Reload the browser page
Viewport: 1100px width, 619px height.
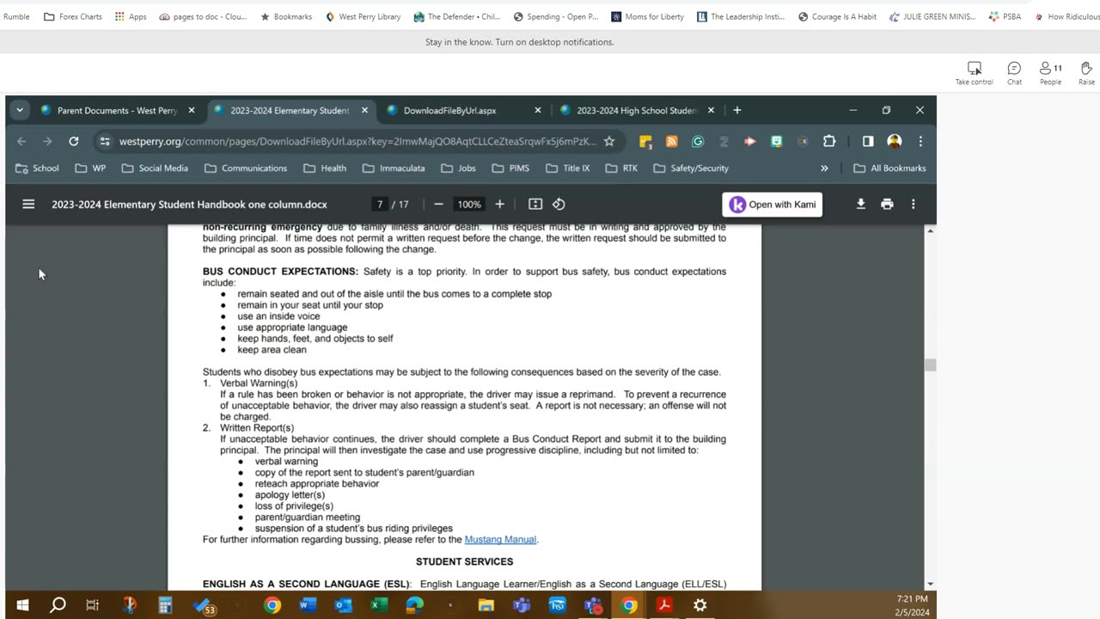[74, 141]
